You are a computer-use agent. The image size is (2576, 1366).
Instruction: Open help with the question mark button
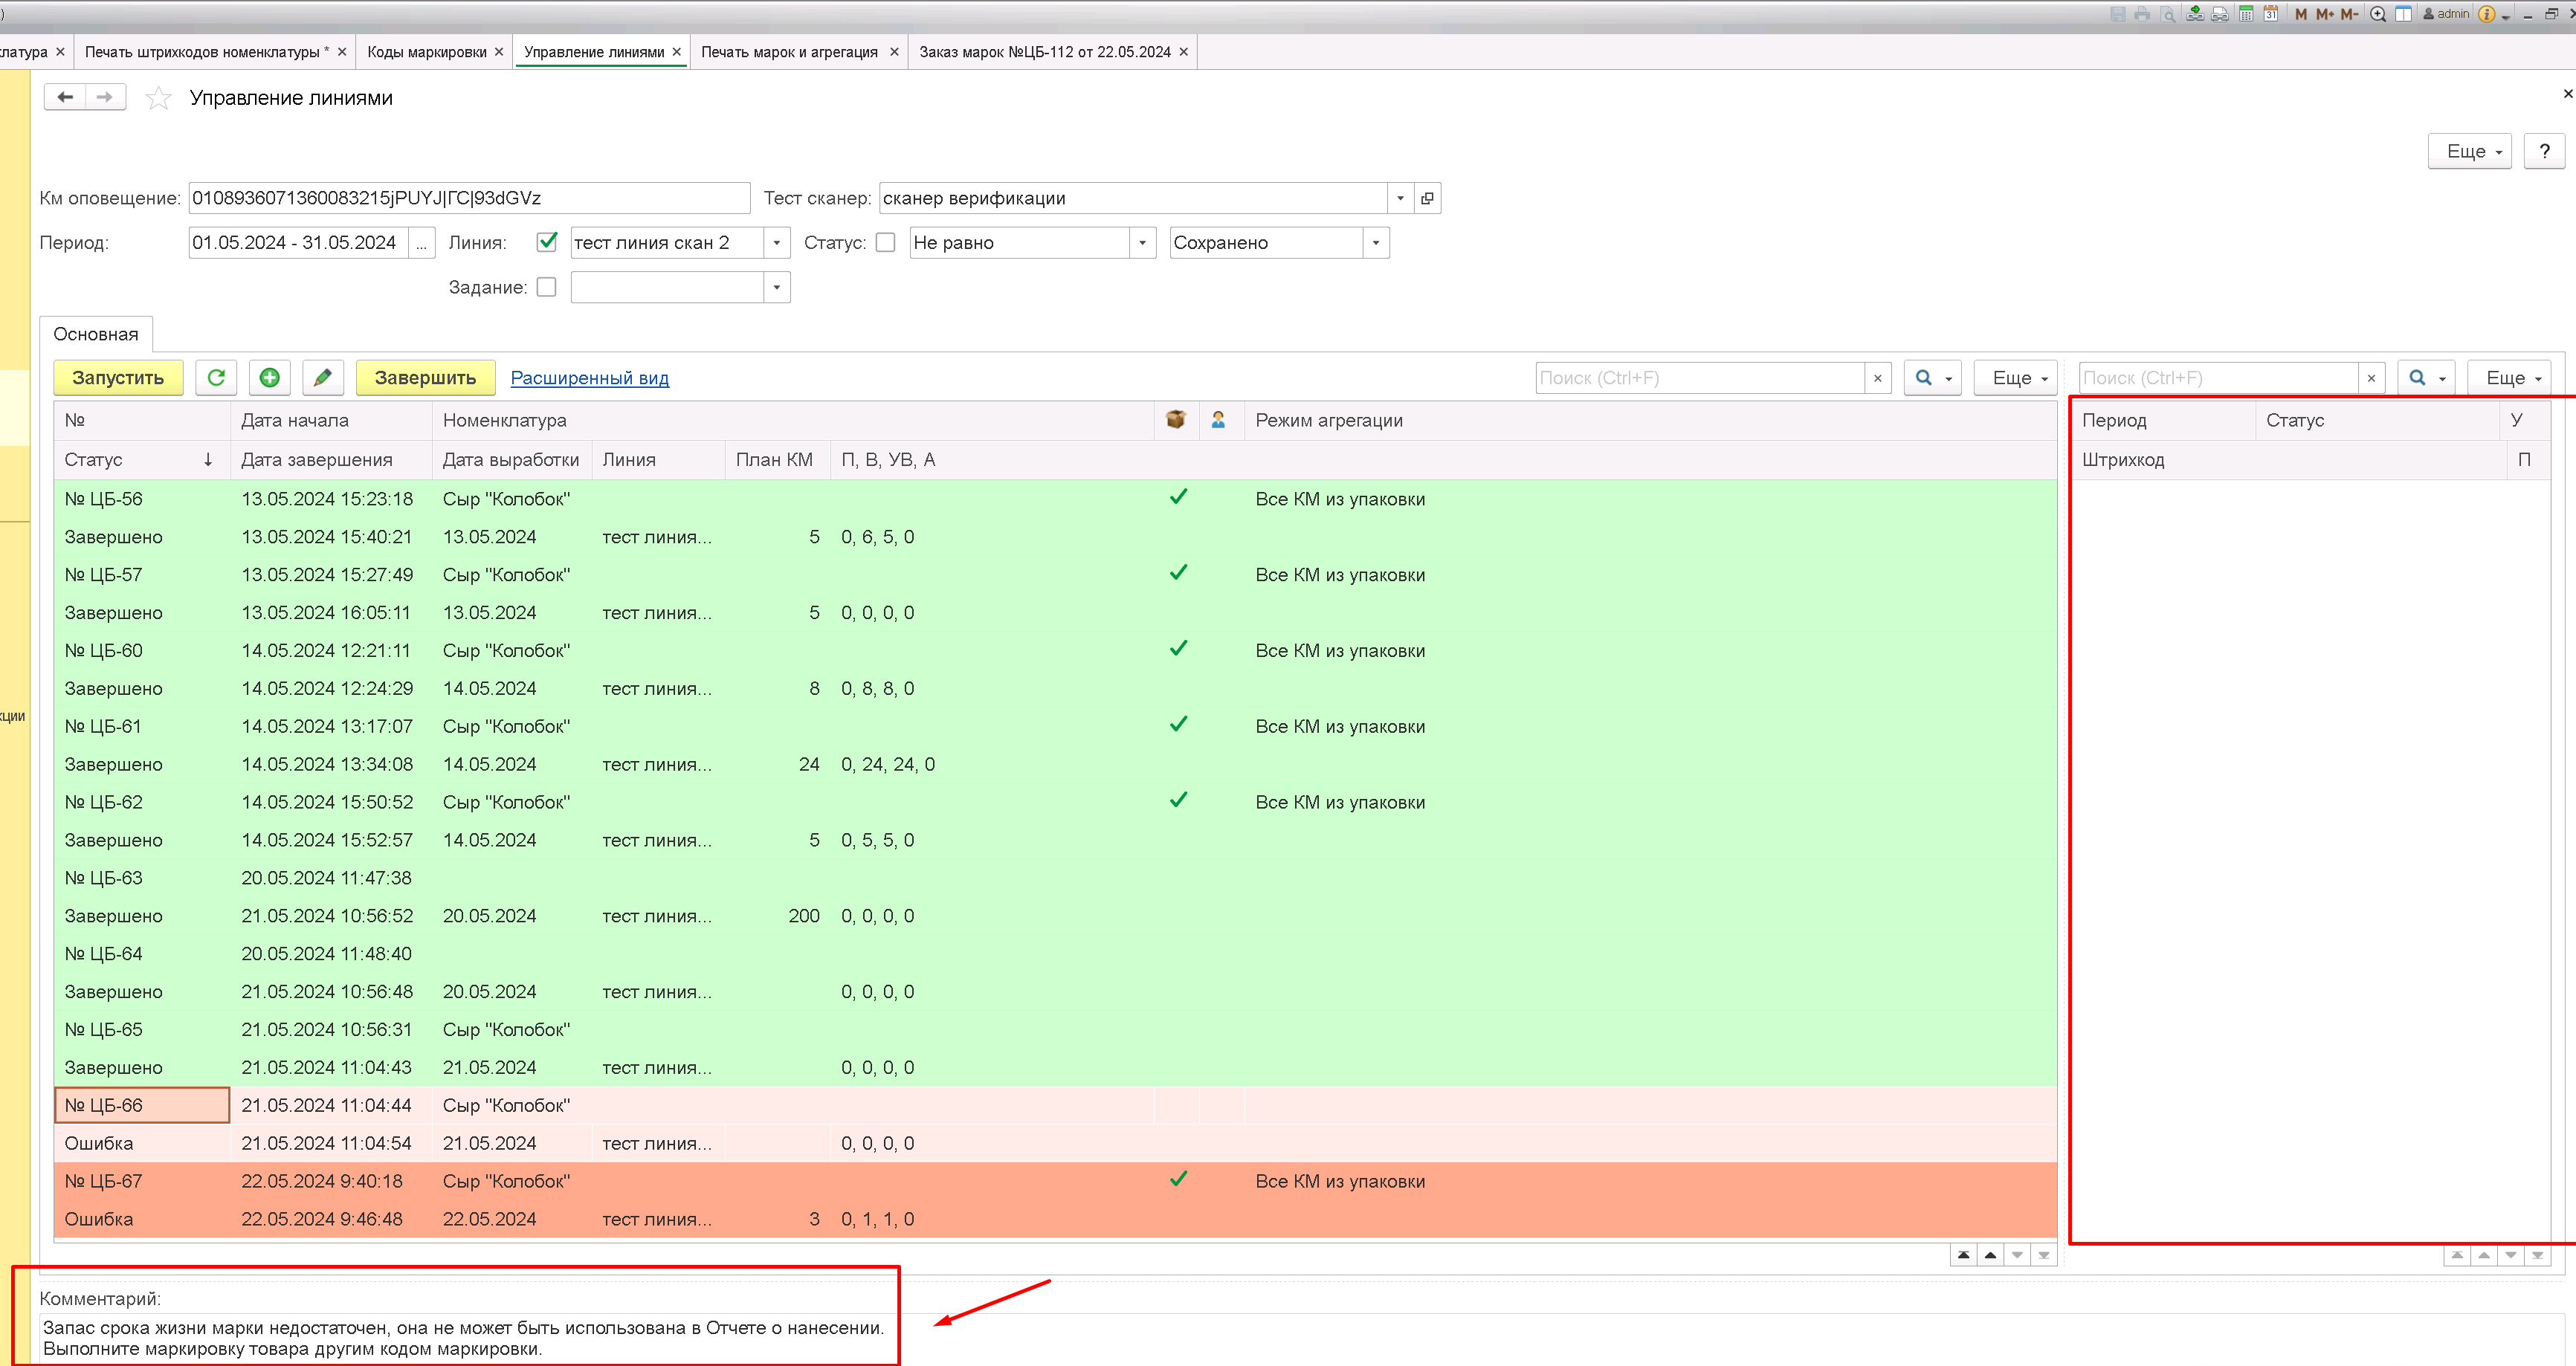2544,151
